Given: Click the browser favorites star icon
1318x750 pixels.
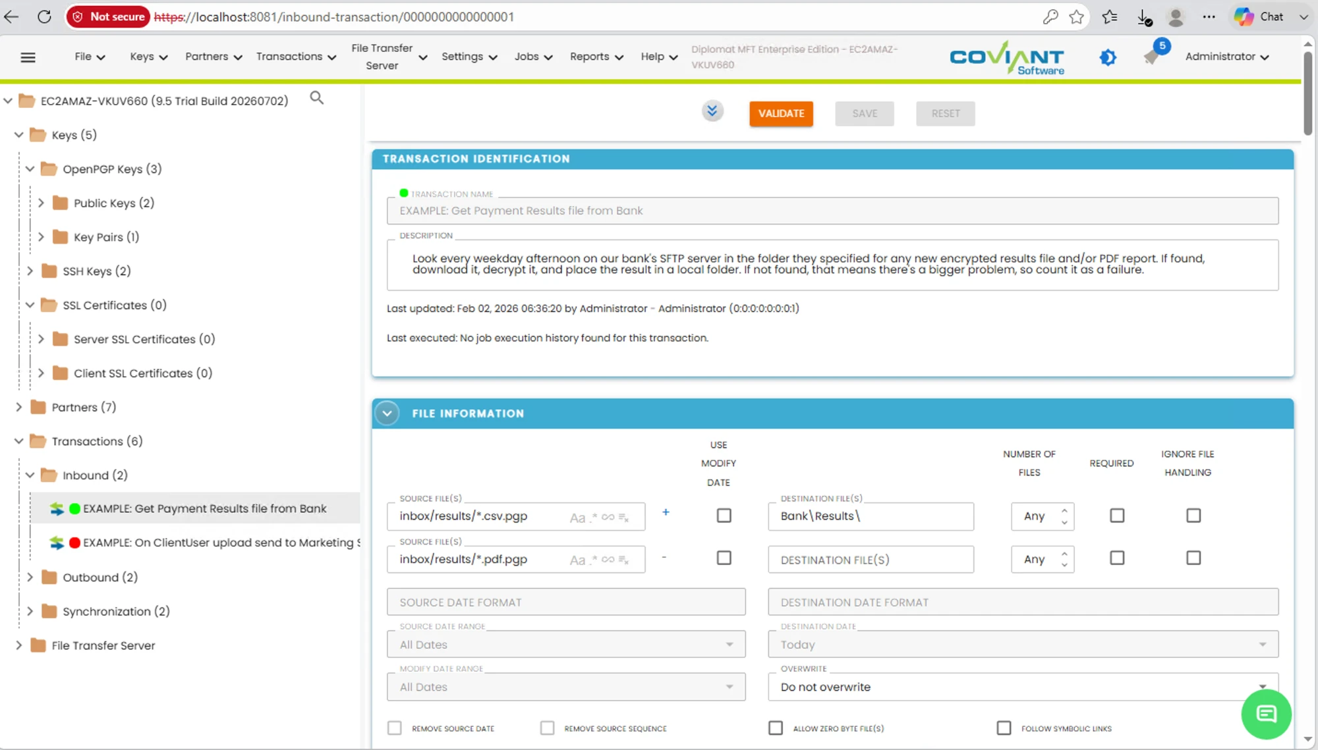Looking at the screenshot, I should (1077, 17).
